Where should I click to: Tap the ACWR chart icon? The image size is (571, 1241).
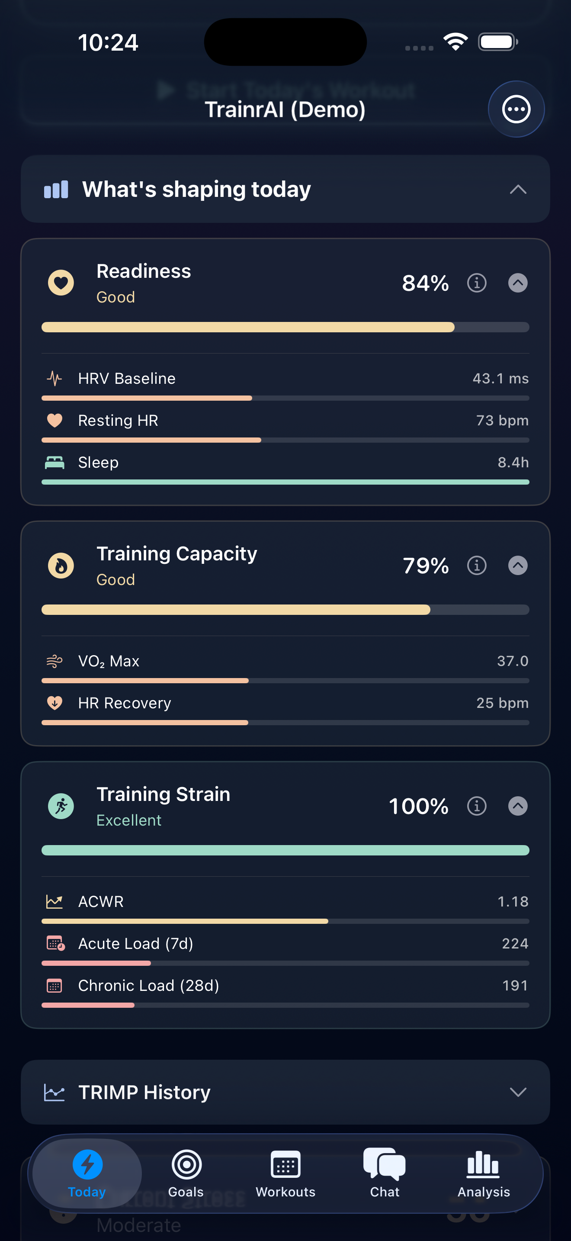pyautogui.click(x=55, y=901)
